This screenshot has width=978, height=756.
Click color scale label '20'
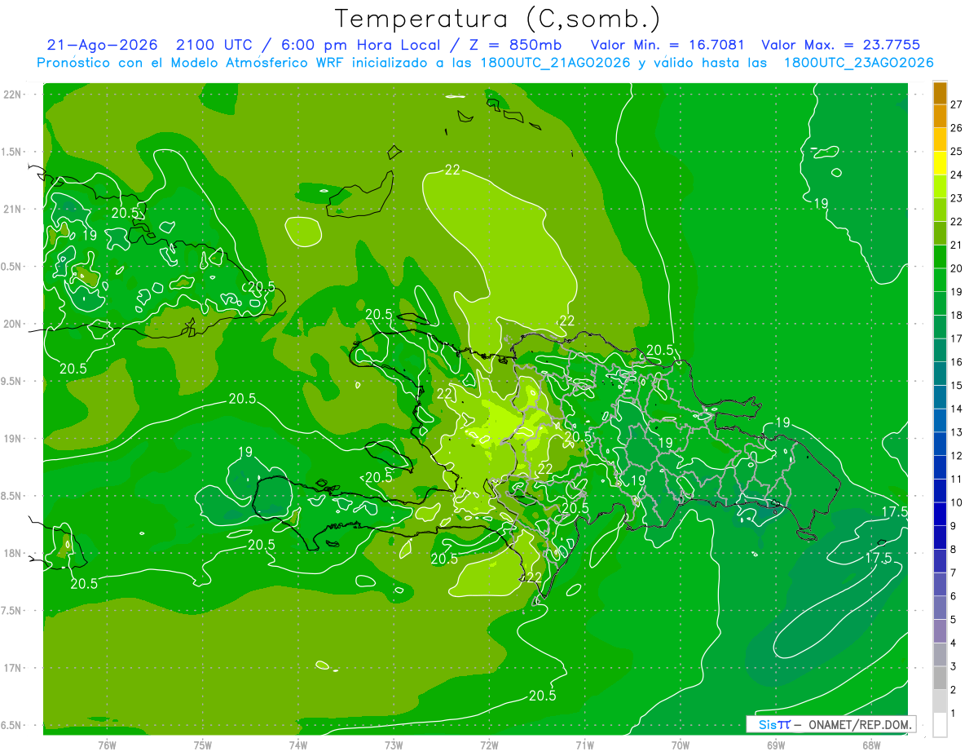[x=956, y=268]
